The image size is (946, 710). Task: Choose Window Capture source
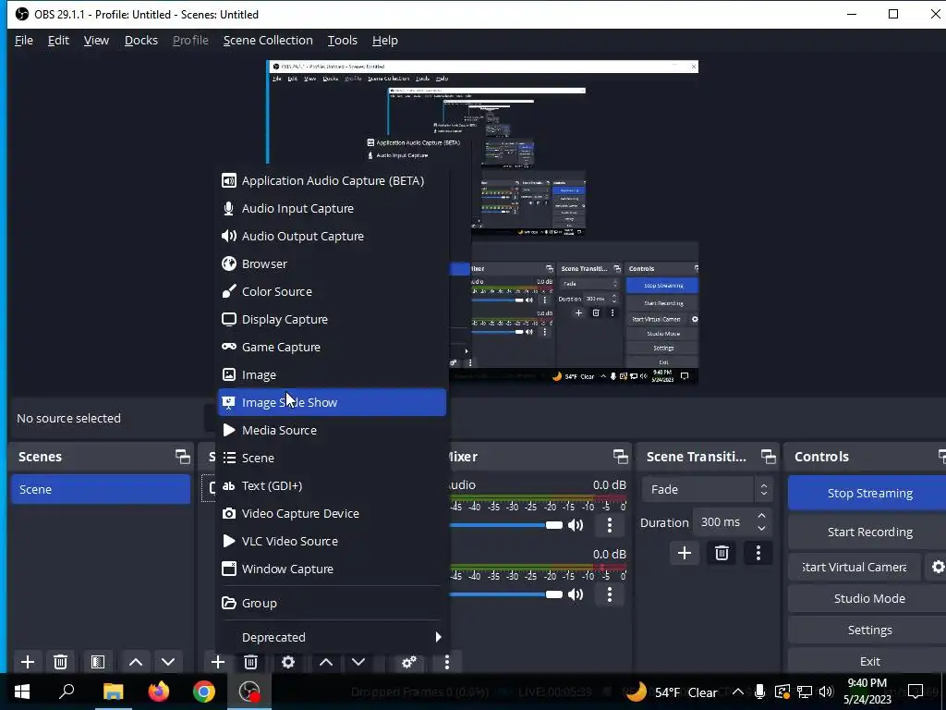coord(332,569)
